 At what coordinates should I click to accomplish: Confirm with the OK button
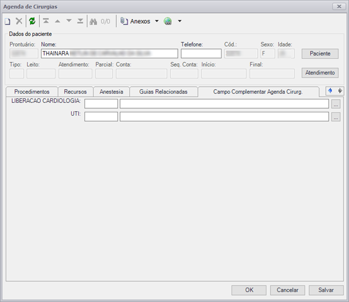click(x=249, y=290)
